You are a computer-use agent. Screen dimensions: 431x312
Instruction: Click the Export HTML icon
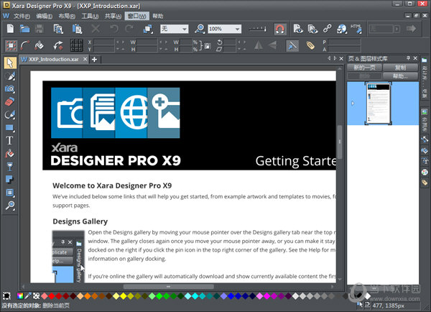click(356, 29)
